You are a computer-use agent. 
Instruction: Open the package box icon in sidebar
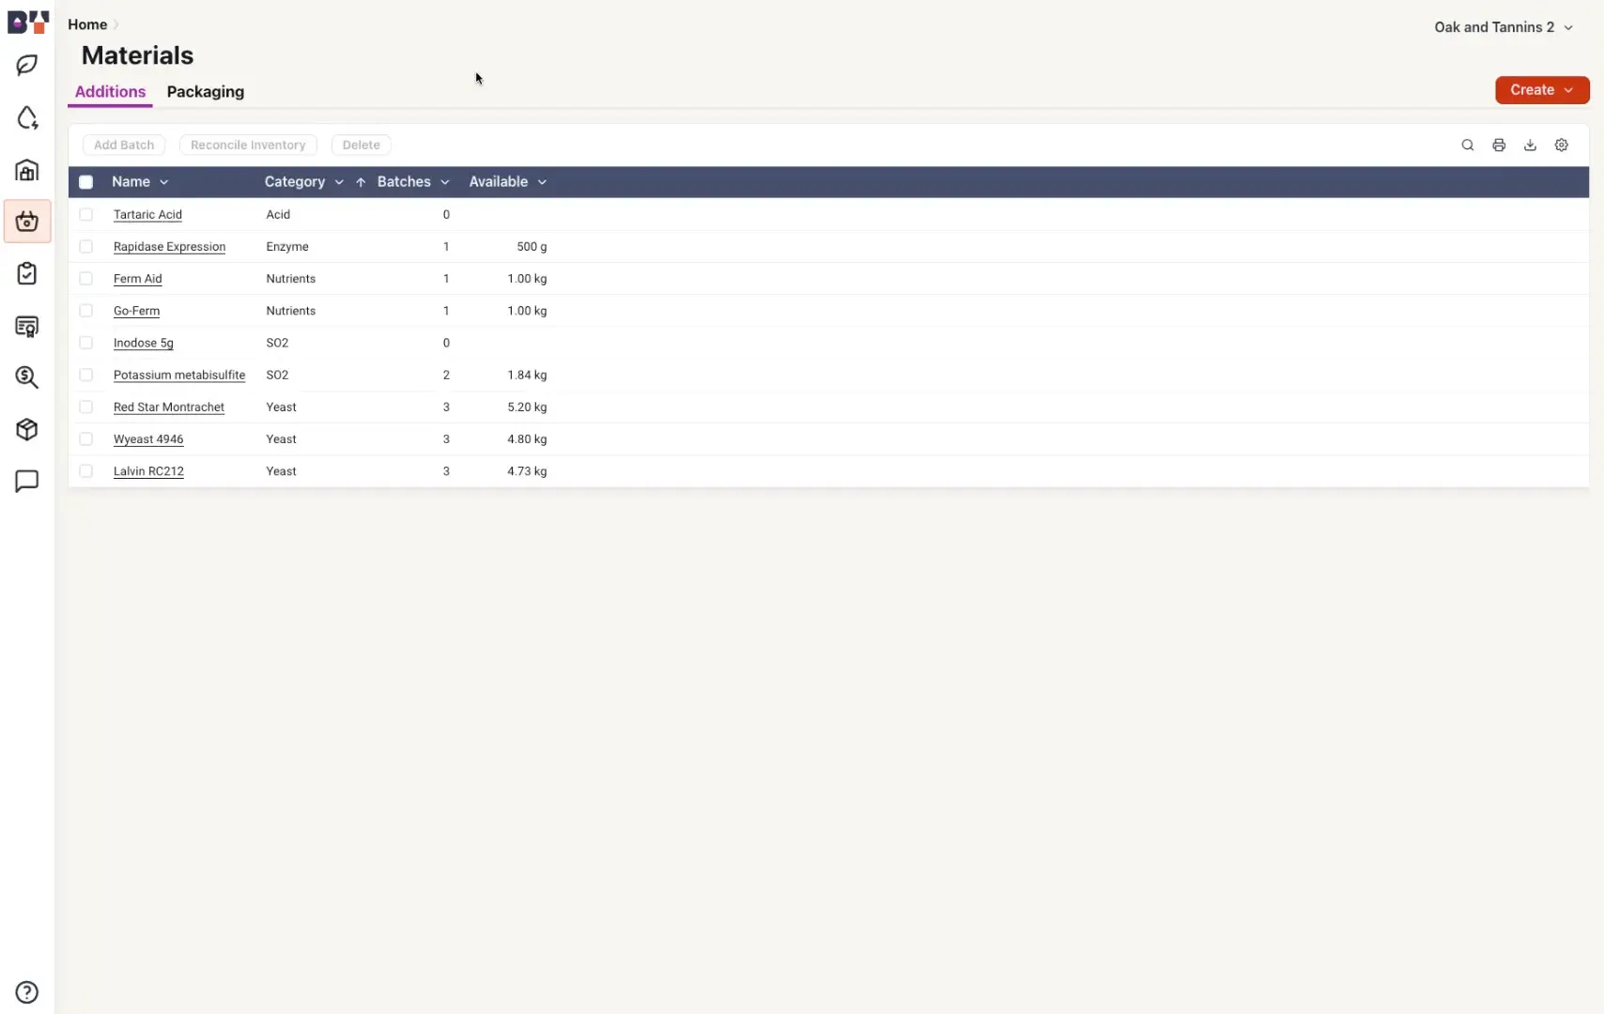click(27, 429)
